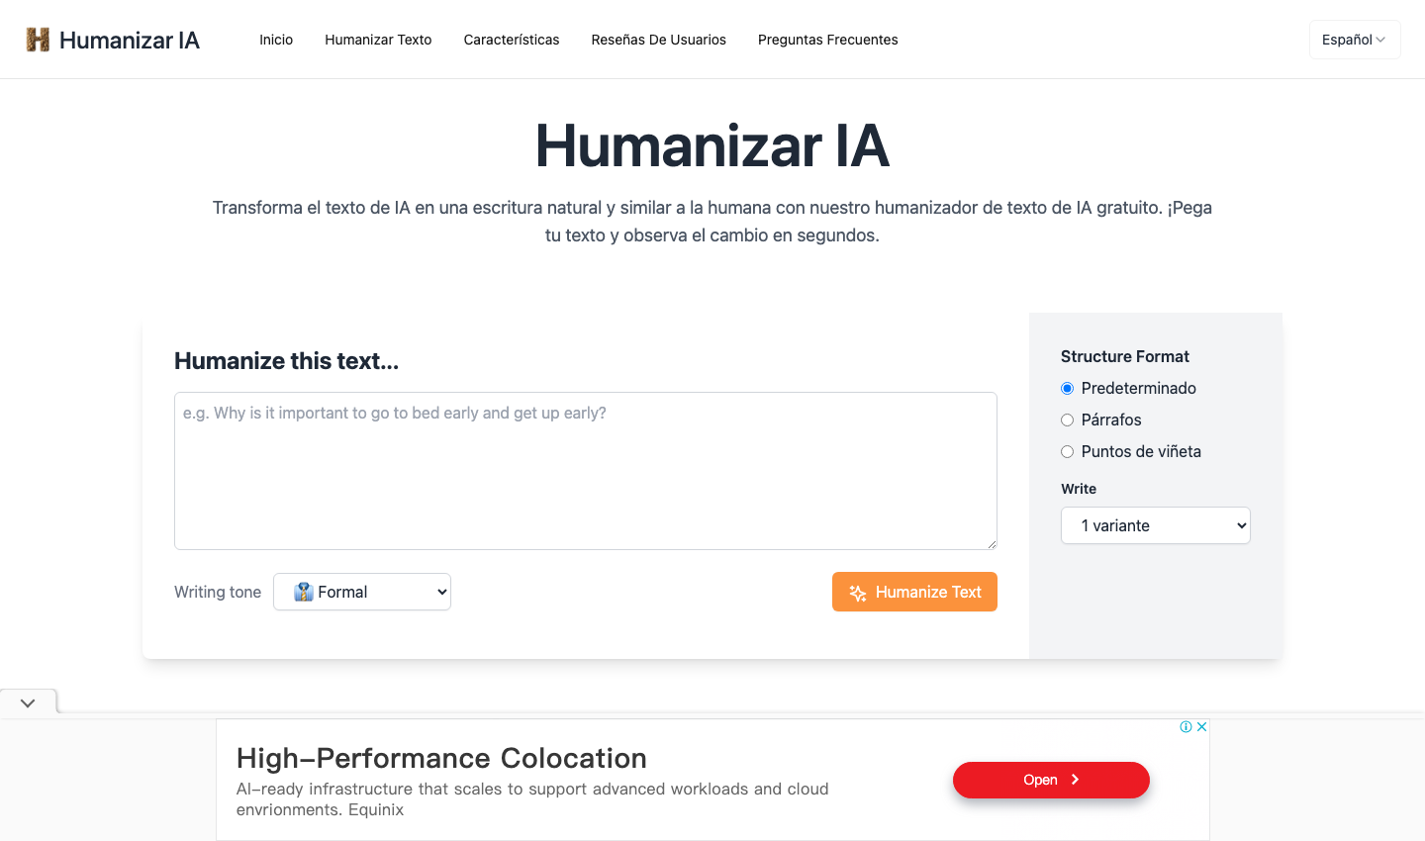
Task: Click the Transforma el texto de IA paragraph
Action: click(712, 222)
